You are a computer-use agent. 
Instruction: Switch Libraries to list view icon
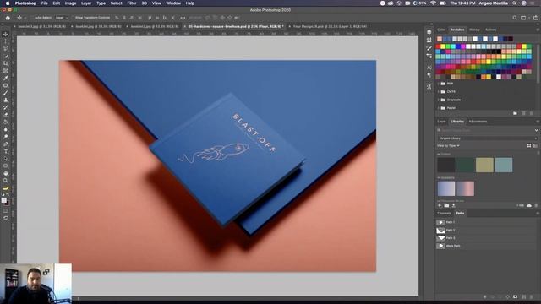[x=535, y=146]
